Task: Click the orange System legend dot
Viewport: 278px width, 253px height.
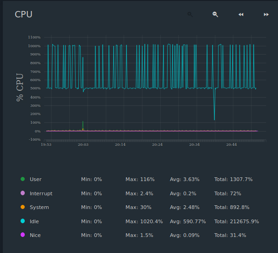Action: tap(22, 207)
